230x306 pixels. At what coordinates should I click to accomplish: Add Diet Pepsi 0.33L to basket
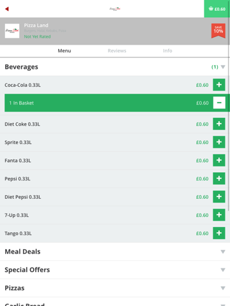pos(219,197)
